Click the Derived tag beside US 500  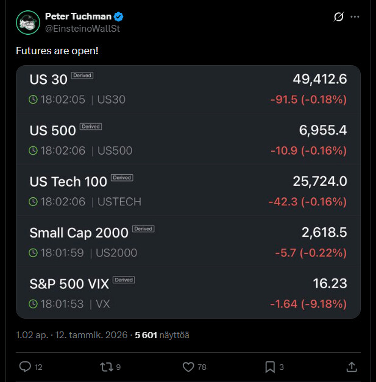point(91,127)
